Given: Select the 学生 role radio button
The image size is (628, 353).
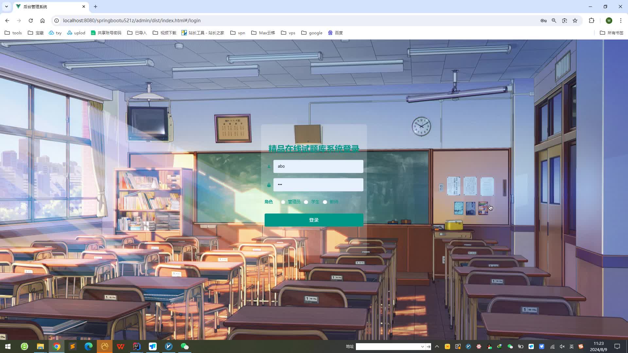Looking at the screenshot, I should [x=306, y=202].
